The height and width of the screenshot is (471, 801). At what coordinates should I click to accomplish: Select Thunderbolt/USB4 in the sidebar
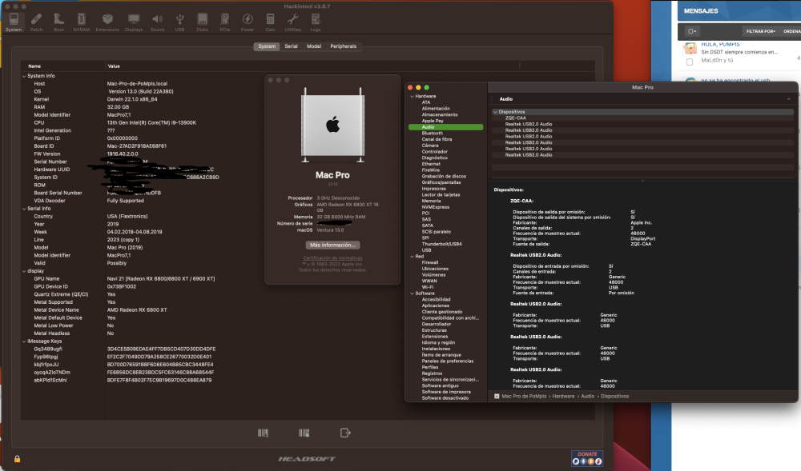442,244
